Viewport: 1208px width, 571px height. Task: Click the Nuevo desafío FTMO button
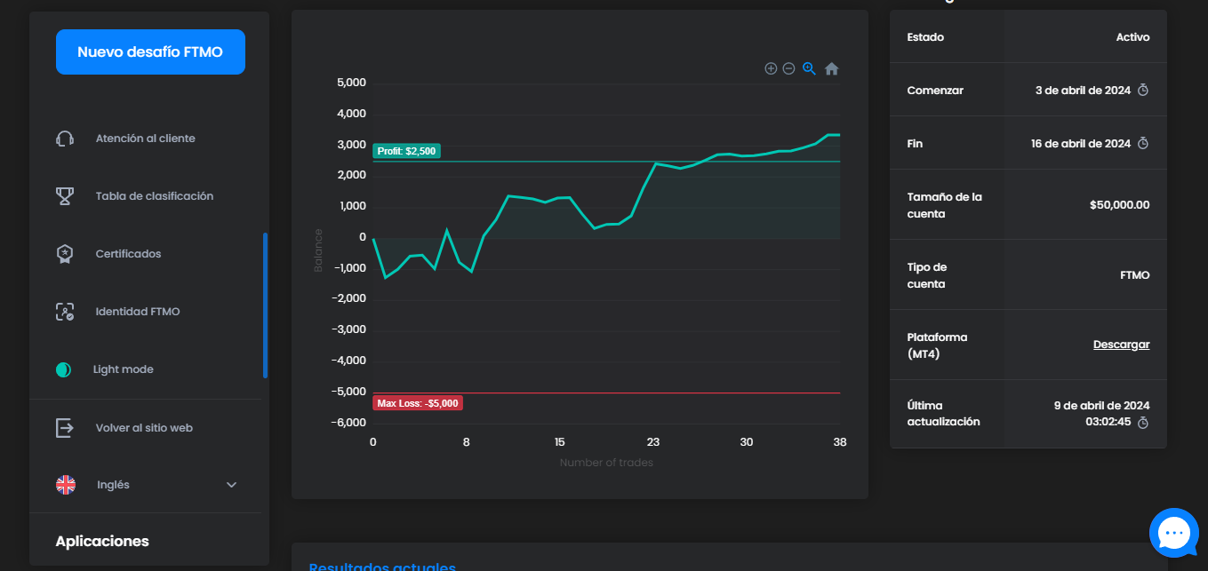(150, 52)
